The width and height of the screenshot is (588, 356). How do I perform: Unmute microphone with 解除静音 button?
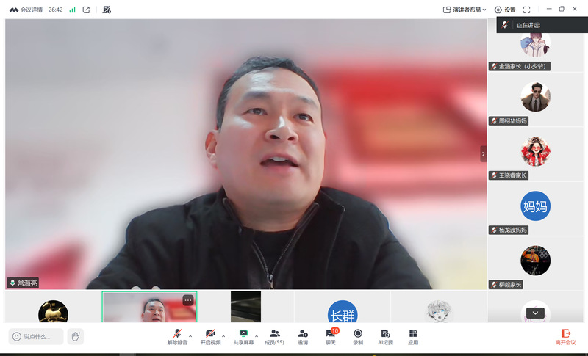177,336
